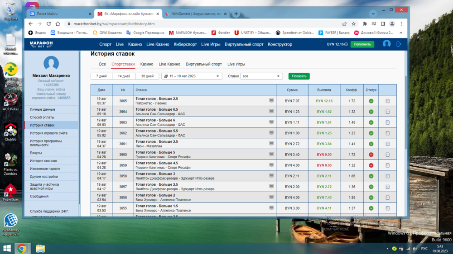
Task: Open File Explorer from the Windows taskbar
Action: click(40, 248)
